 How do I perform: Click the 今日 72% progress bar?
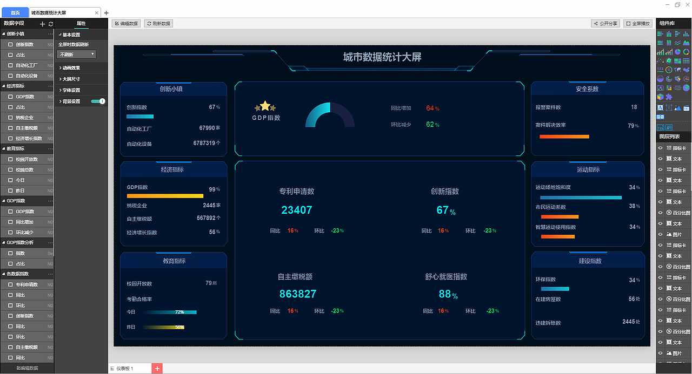(170, 312)
